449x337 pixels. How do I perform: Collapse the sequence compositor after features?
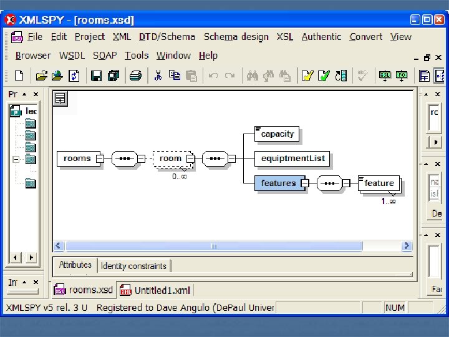pyautogui.click(x=346, y=183)
